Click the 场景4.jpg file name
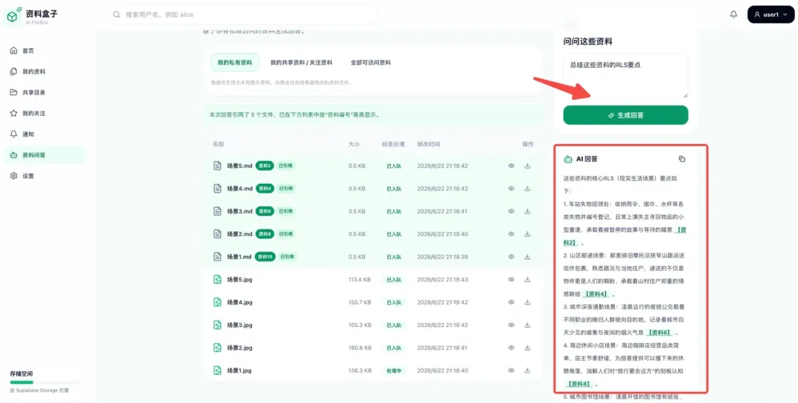Viewport: 798px width, 403px height. point(239,302)
